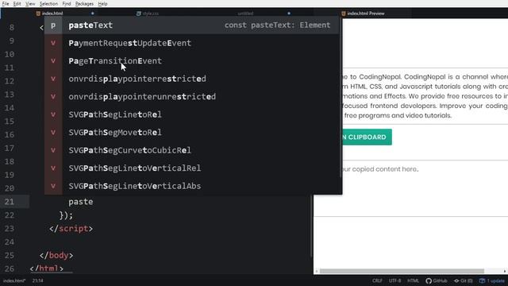Open the CRLF line ending selector
Viewport: 508px width, 286px height.
pyautogui.click(x=378, y=280)
